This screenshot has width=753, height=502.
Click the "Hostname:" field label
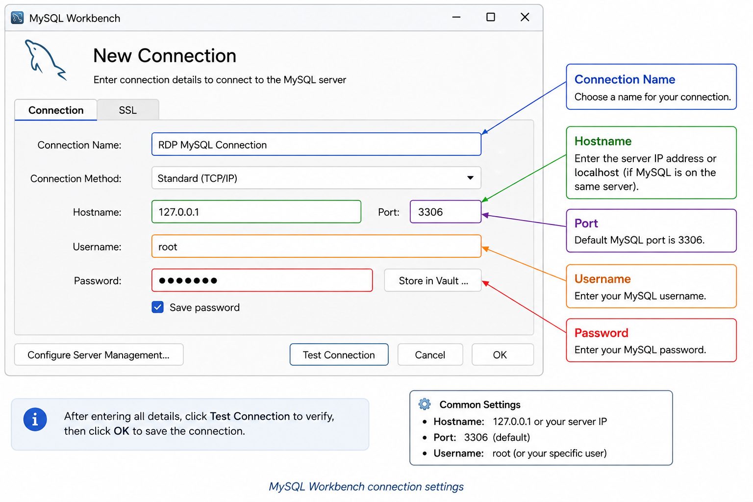coord(97,212)
